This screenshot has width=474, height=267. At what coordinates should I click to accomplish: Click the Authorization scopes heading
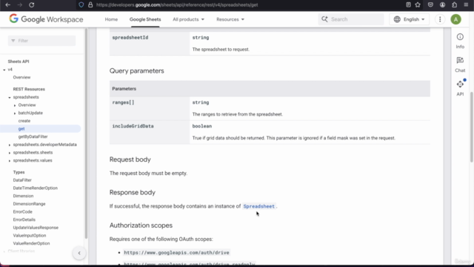click(x=141, y=225)
